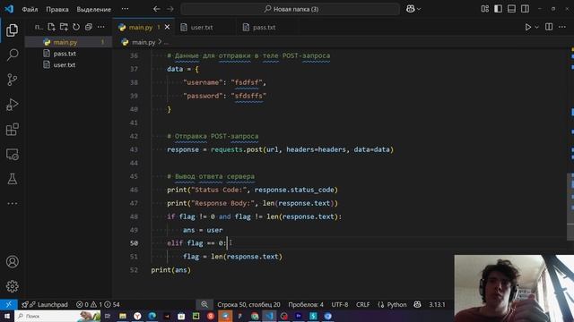Run the Python file
The width and height of the screenshot is (574, 322).
pyautogui.click(x=528, y=27)
